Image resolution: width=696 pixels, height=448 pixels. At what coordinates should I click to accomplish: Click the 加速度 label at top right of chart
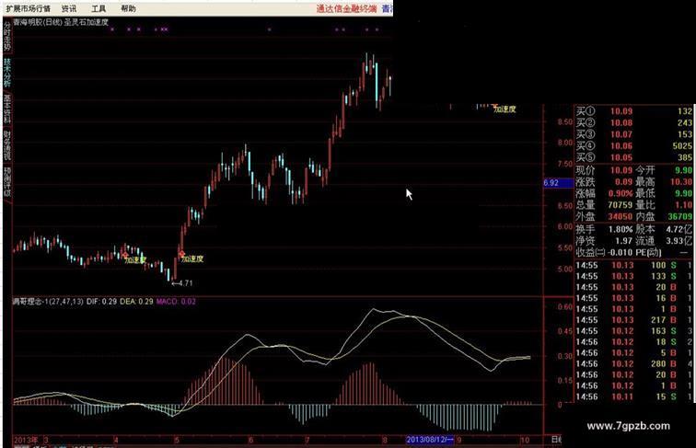click(505, 109)
